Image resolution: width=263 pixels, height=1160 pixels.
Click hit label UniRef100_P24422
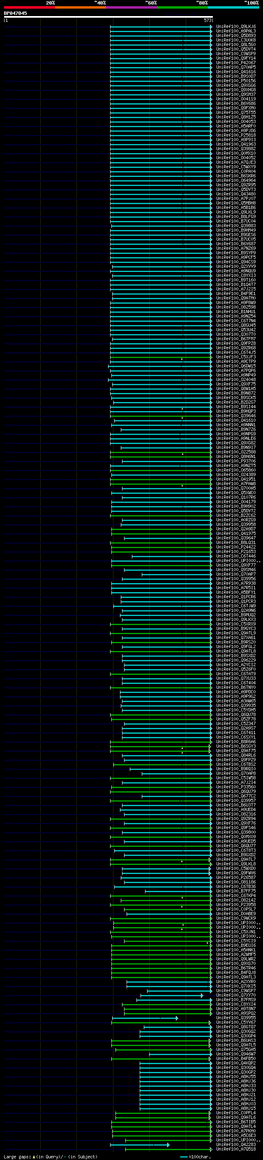pyautogui.click(x=236, y=547)
